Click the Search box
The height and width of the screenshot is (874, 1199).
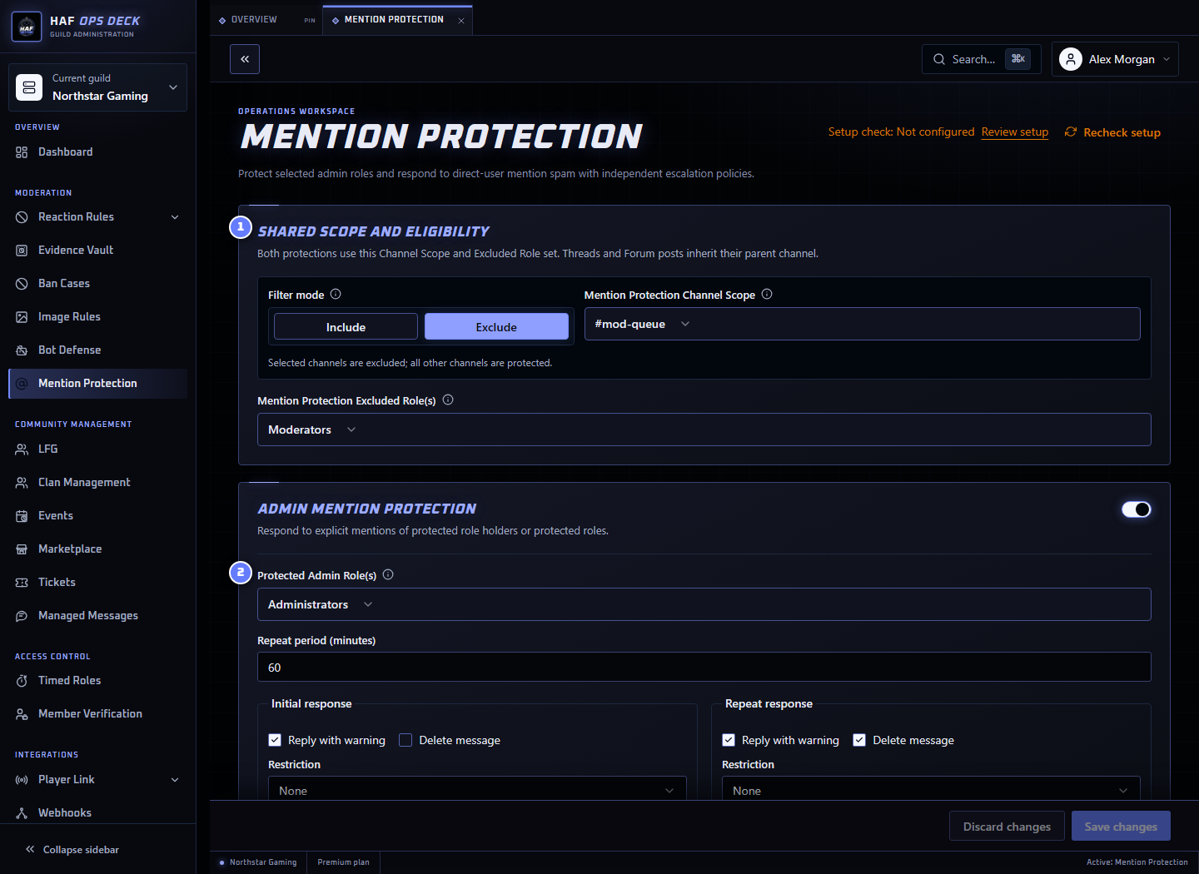click(x=982, y=59)
